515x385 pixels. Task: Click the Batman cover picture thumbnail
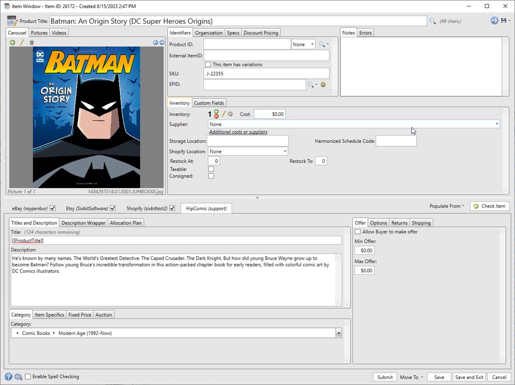(86, 117)
